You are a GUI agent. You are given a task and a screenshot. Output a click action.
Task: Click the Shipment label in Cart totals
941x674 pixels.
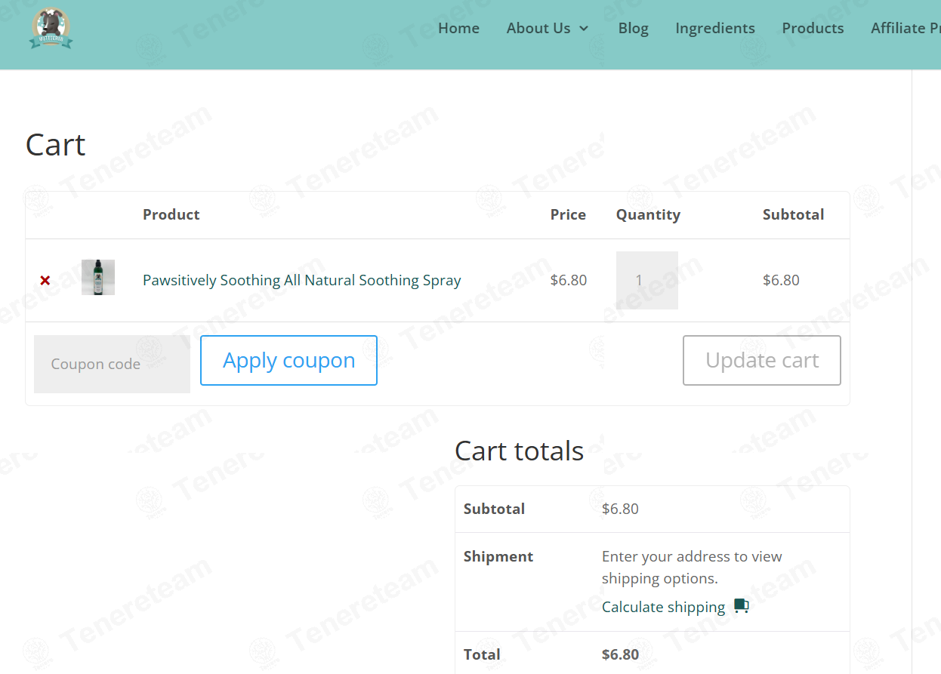498,556
